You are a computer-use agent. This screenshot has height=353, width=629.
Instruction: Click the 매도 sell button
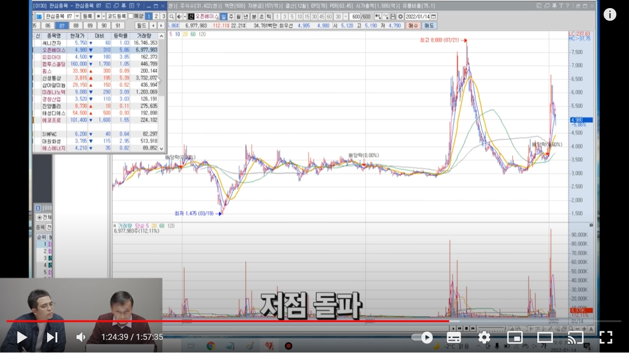pyautogui.click(x=429, y=25)
